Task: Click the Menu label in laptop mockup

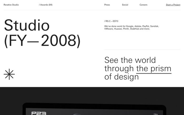Action: (156, 114)
